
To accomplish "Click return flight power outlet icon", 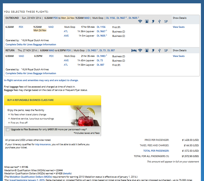I will click(x=153, y=50).
